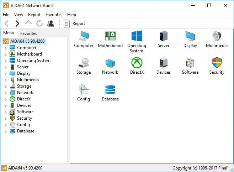This screenshot has width=234, height=172.
Task: Select Operating System in the sidebar tree
Action: (34, 61)
